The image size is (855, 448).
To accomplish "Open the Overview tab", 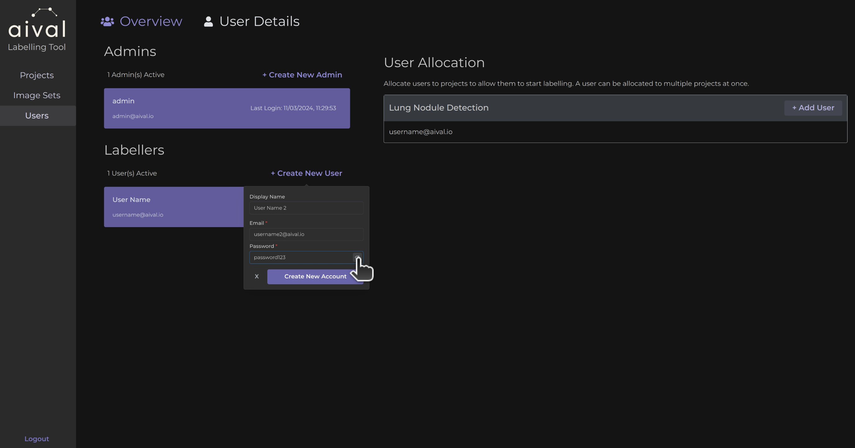I will pyautogui.click(x=141, y=21).
